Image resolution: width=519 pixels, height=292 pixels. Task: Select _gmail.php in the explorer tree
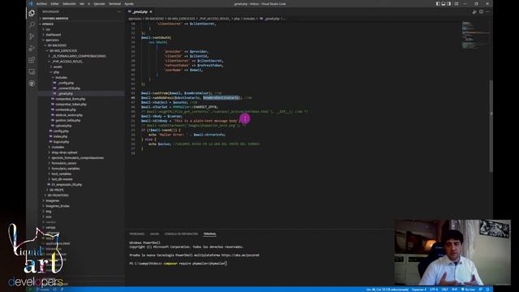(x=81, y=94)
